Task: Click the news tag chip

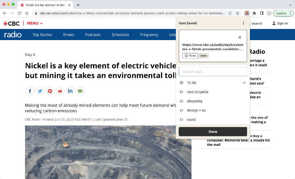Action: [203, 56]
